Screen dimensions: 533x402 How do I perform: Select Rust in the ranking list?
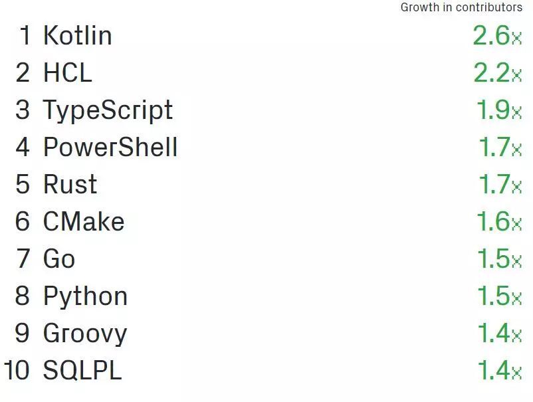(x=70, y=184)
